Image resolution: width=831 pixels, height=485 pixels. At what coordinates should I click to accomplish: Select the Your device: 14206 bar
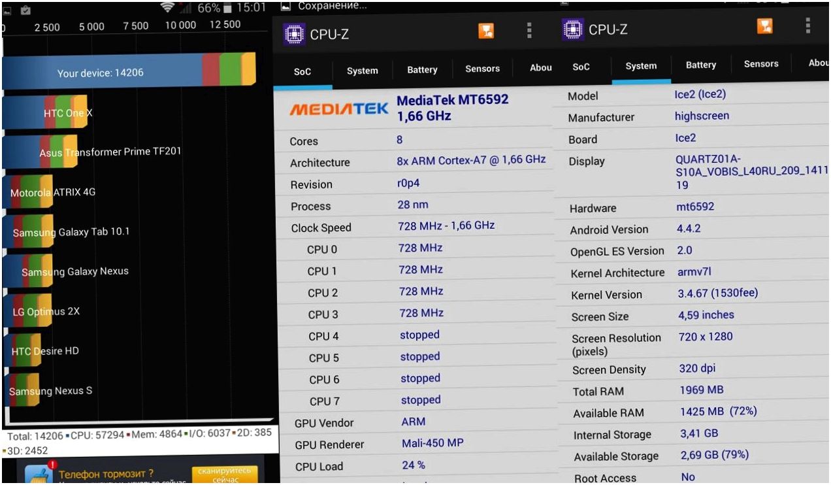pyautogui.click(x=129, y=71)
